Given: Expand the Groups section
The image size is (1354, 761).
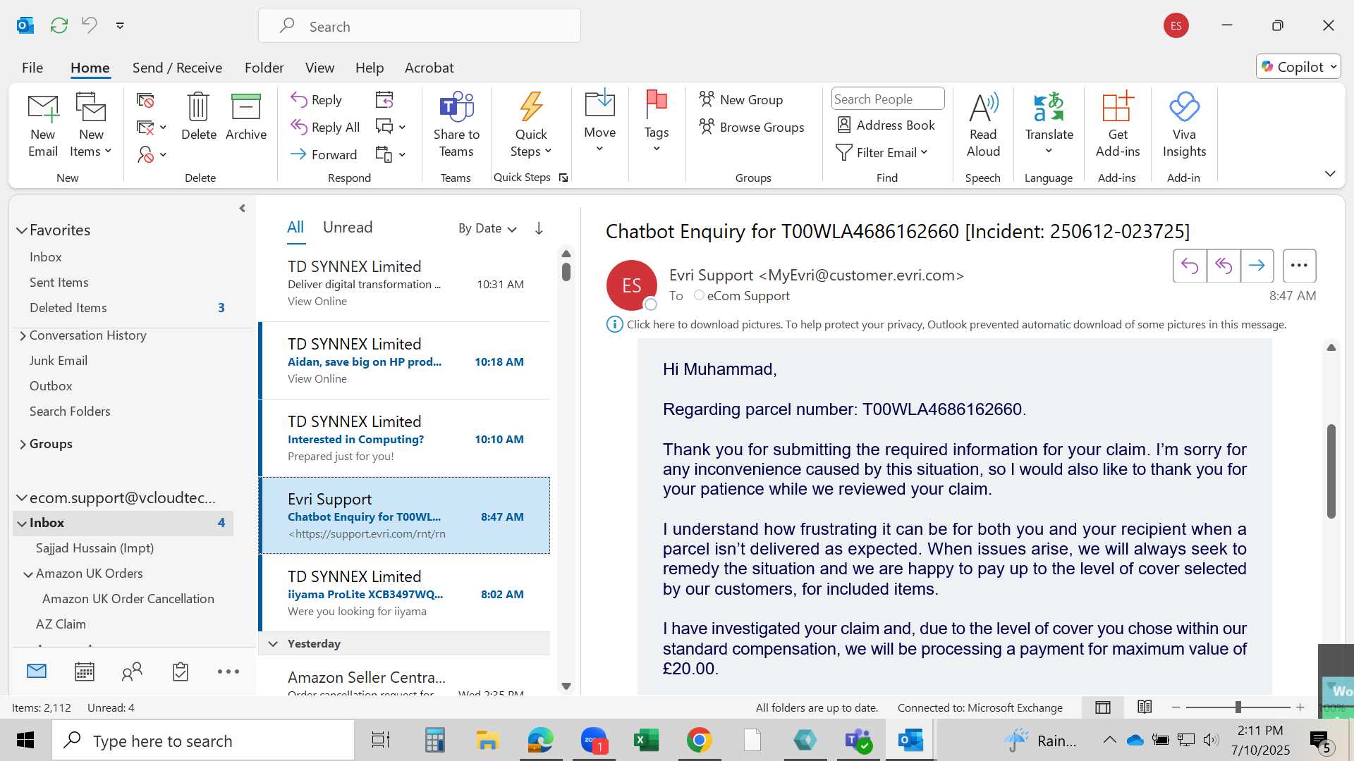Looking at the screenshot, I should coord(23,444).
